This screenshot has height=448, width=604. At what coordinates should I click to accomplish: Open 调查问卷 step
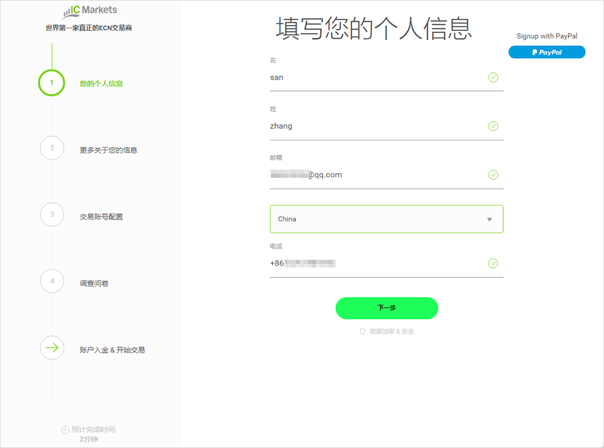point(94,283)
